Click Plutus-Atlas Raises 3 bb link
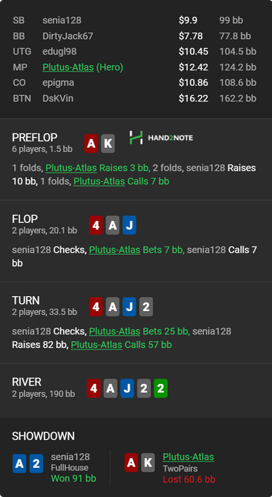 coord(98,168)
